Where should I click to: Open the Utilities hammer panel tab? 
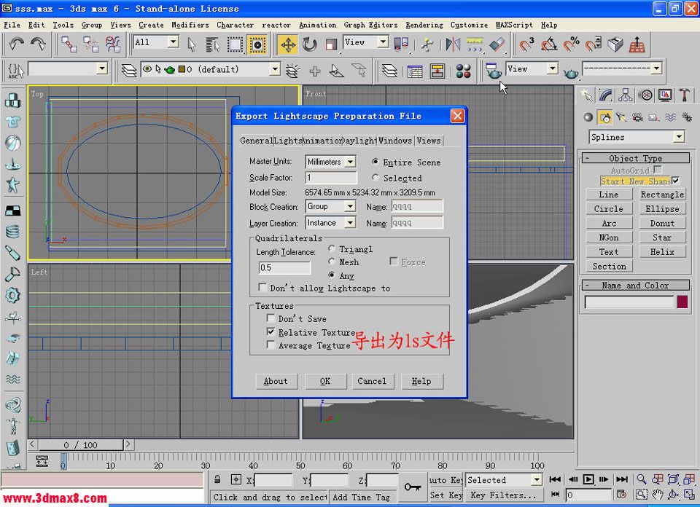[685, 95]
